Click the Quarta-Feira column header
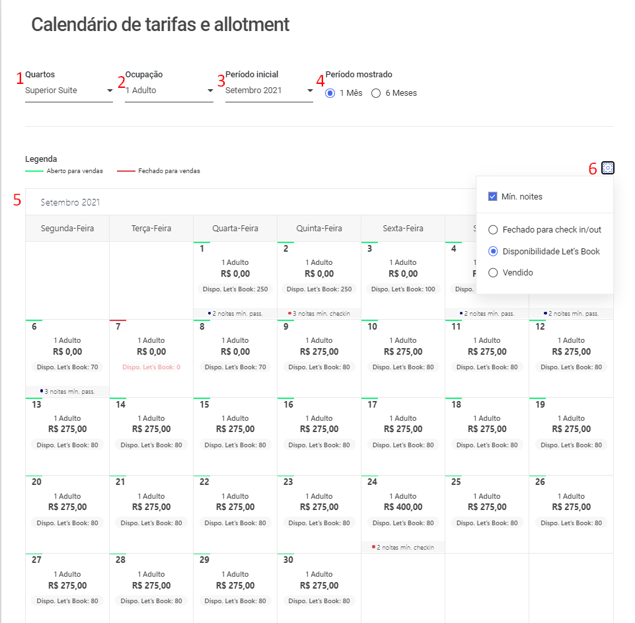 coord(235,229)
